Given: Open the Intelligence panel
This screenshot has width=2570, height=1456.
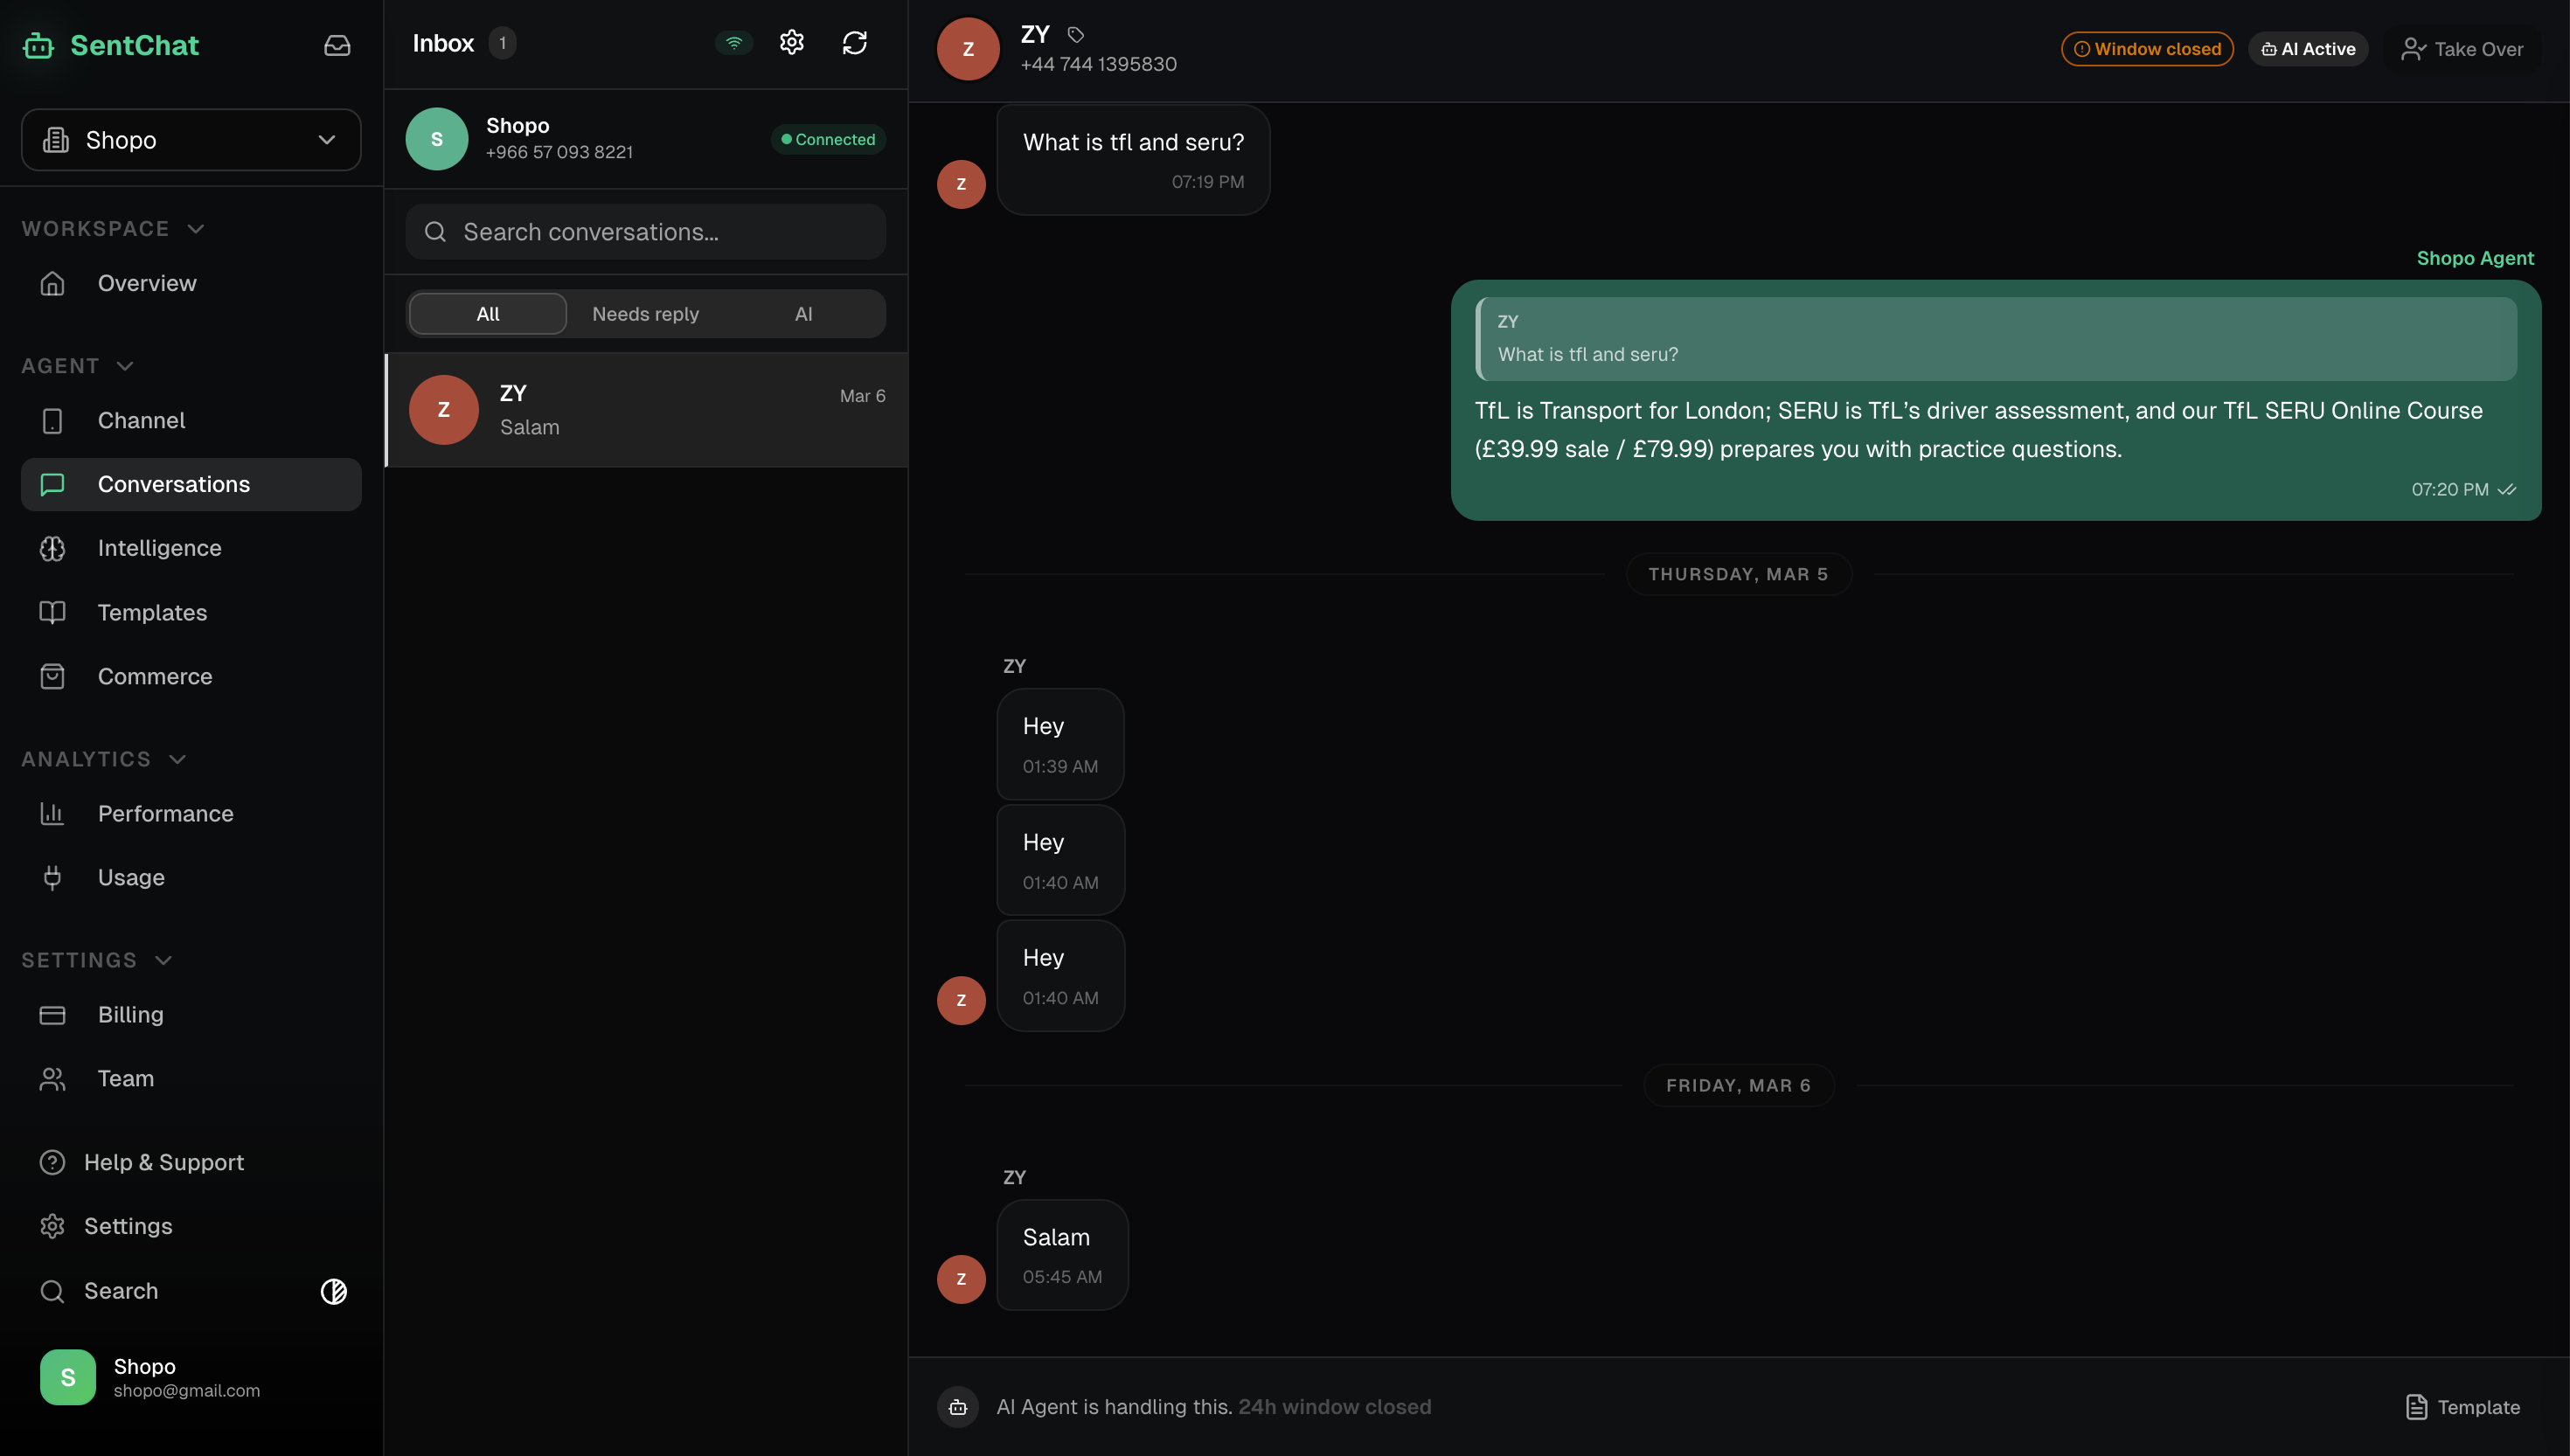Looking at the screenshot, I should point(160,548).
